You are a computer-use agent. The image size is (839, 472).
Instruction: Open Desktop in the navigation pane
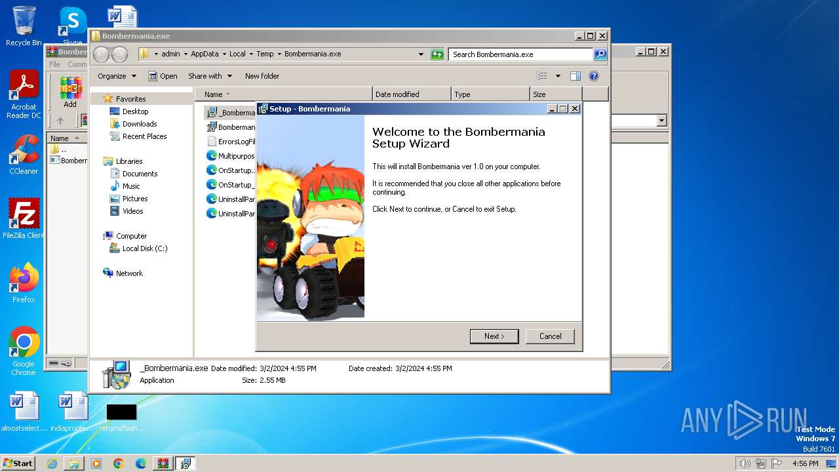pyautogui.click(x=135, y=111)
